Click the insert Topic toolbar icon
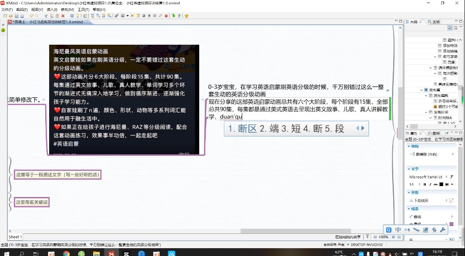The width and height of the screenshot is (465, 256). pos(93,16)
